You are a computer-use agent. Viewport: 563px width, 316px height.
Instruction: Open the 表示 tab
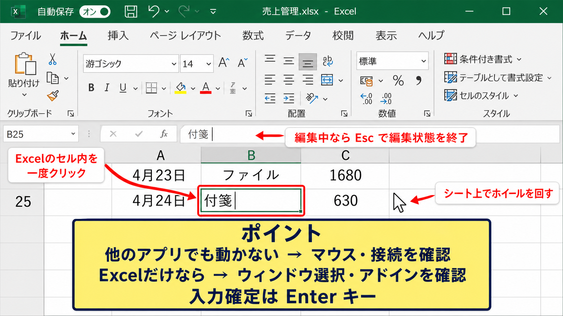pos(386,35)
